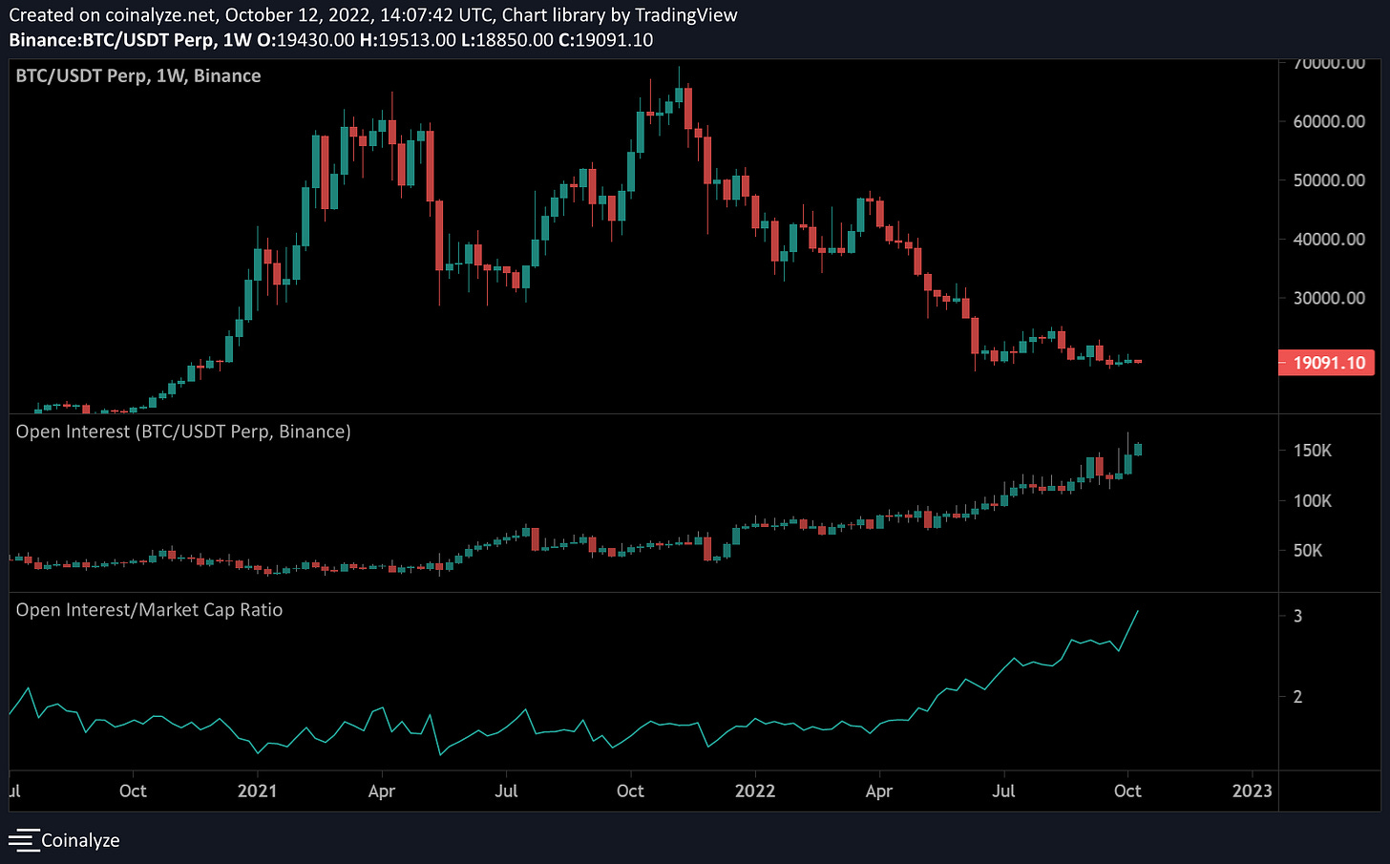This screenshot has height=864, width=1390.
Task: Click the Binance exchange name in the legend
Action: tap(228, 75)
